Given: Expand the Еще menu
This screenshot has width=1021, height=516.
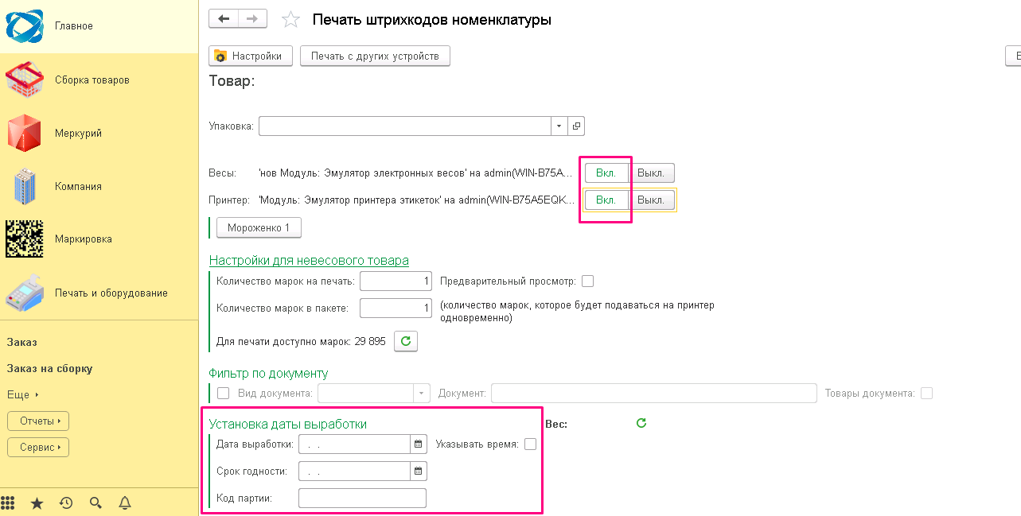Looking at the screenshot, I should [23, 394].
